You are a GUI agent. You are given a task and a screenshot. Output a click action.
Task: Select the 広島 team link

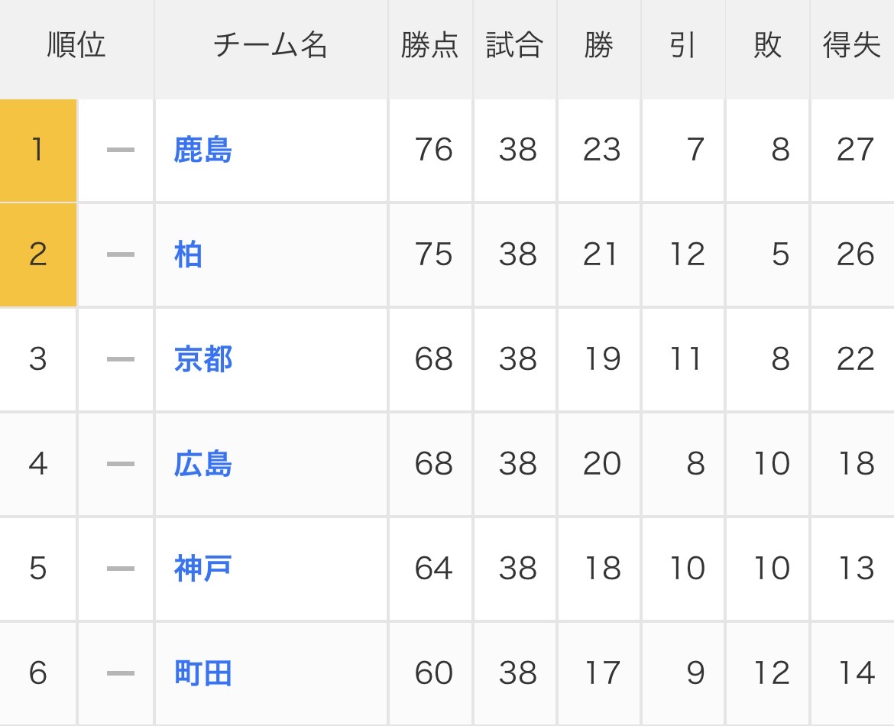click(x=202, y=464)
